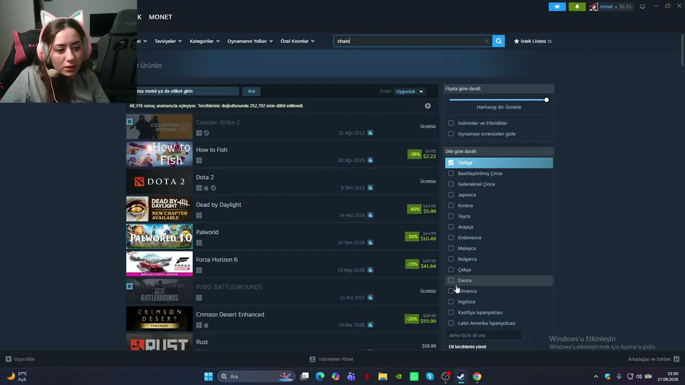Open the Palworld game thumbnail

coord(159,236)
